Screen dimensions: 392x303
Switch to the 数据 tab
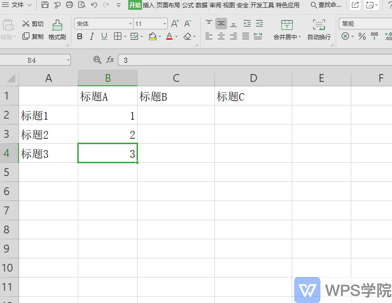tap(202, 5)
